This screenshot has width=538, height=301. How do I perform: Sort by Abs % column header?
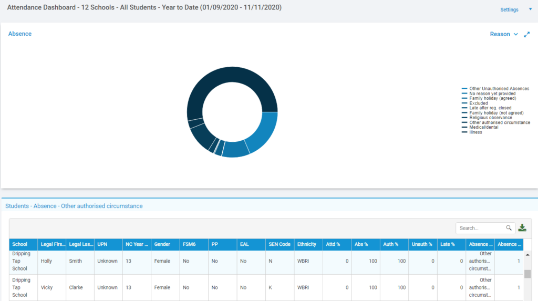[x=366, y=244]
